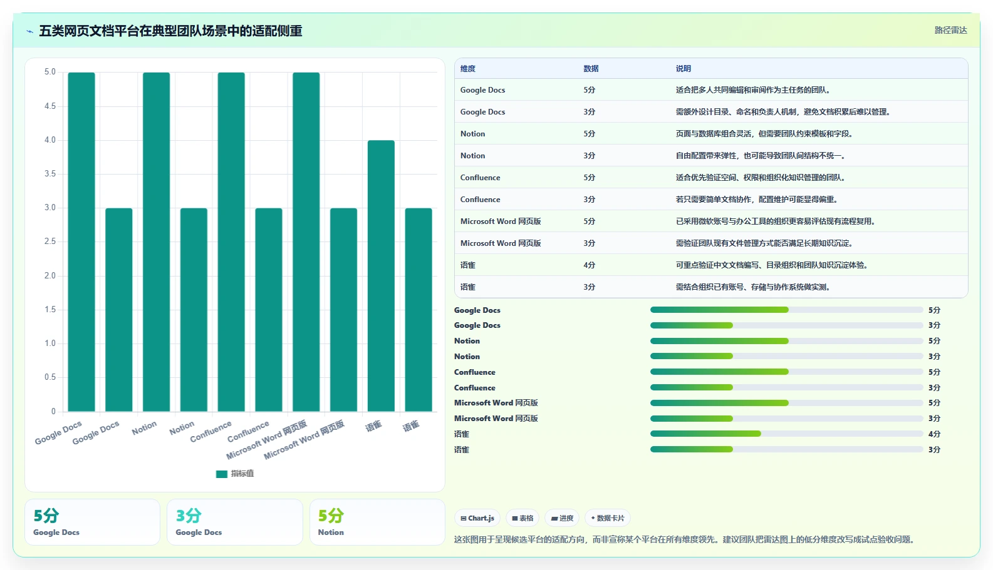The image size is (993, 570).
Task: Click the 数据卡片 chip
Action: (608, 518)
